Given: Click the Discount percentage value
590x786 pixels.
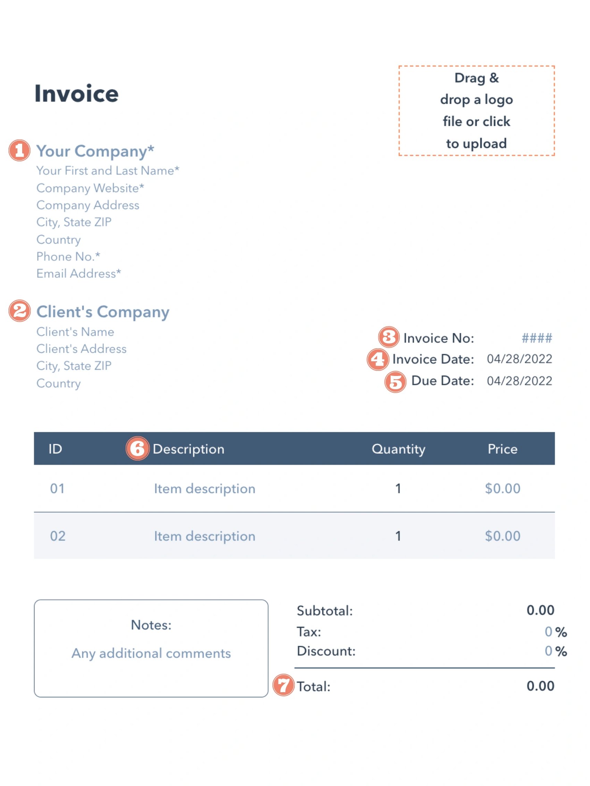Looking at the screenshot, I should (x=548, y=651).
